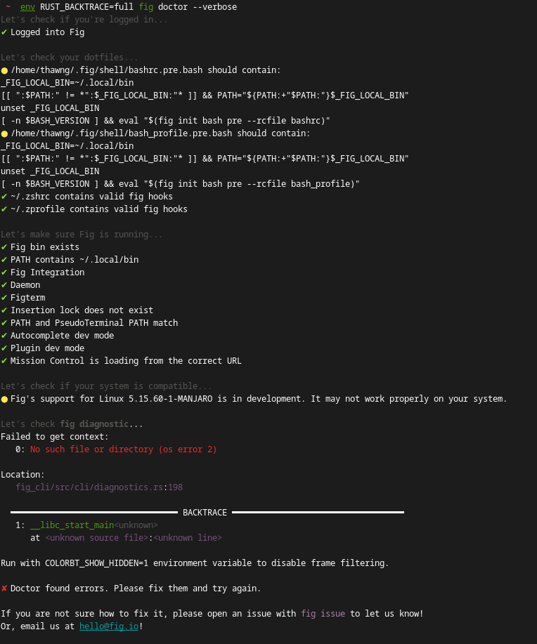Click green check next to '~/.zprofile contains valid'
The image size is (537, 644).
4,209
